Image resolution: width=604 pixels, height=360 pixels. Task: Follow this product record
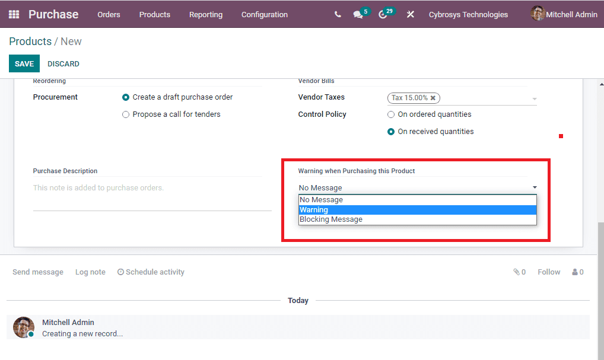(548, 272)
